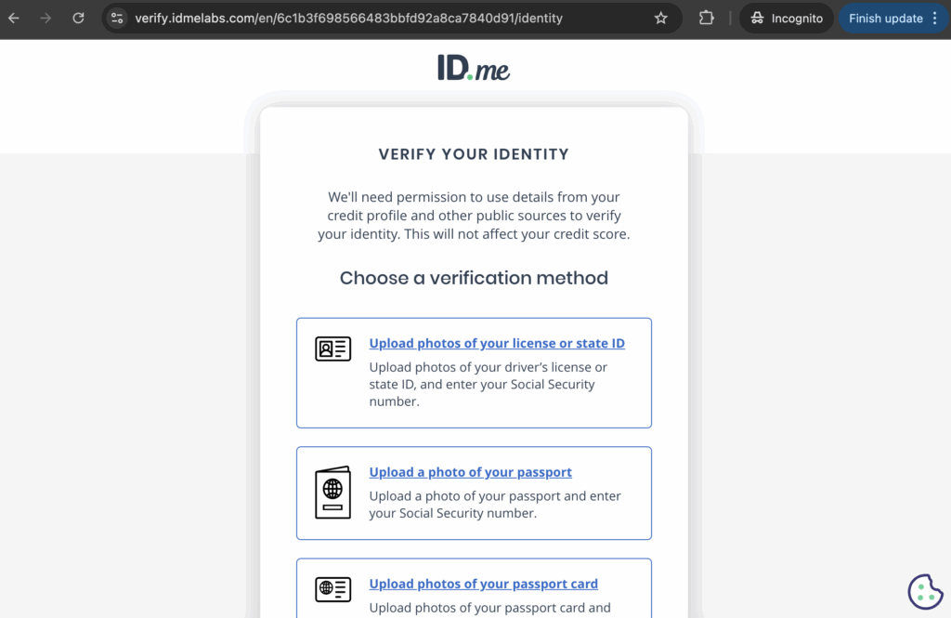Bookmark this page with the star

click(661, 19)
